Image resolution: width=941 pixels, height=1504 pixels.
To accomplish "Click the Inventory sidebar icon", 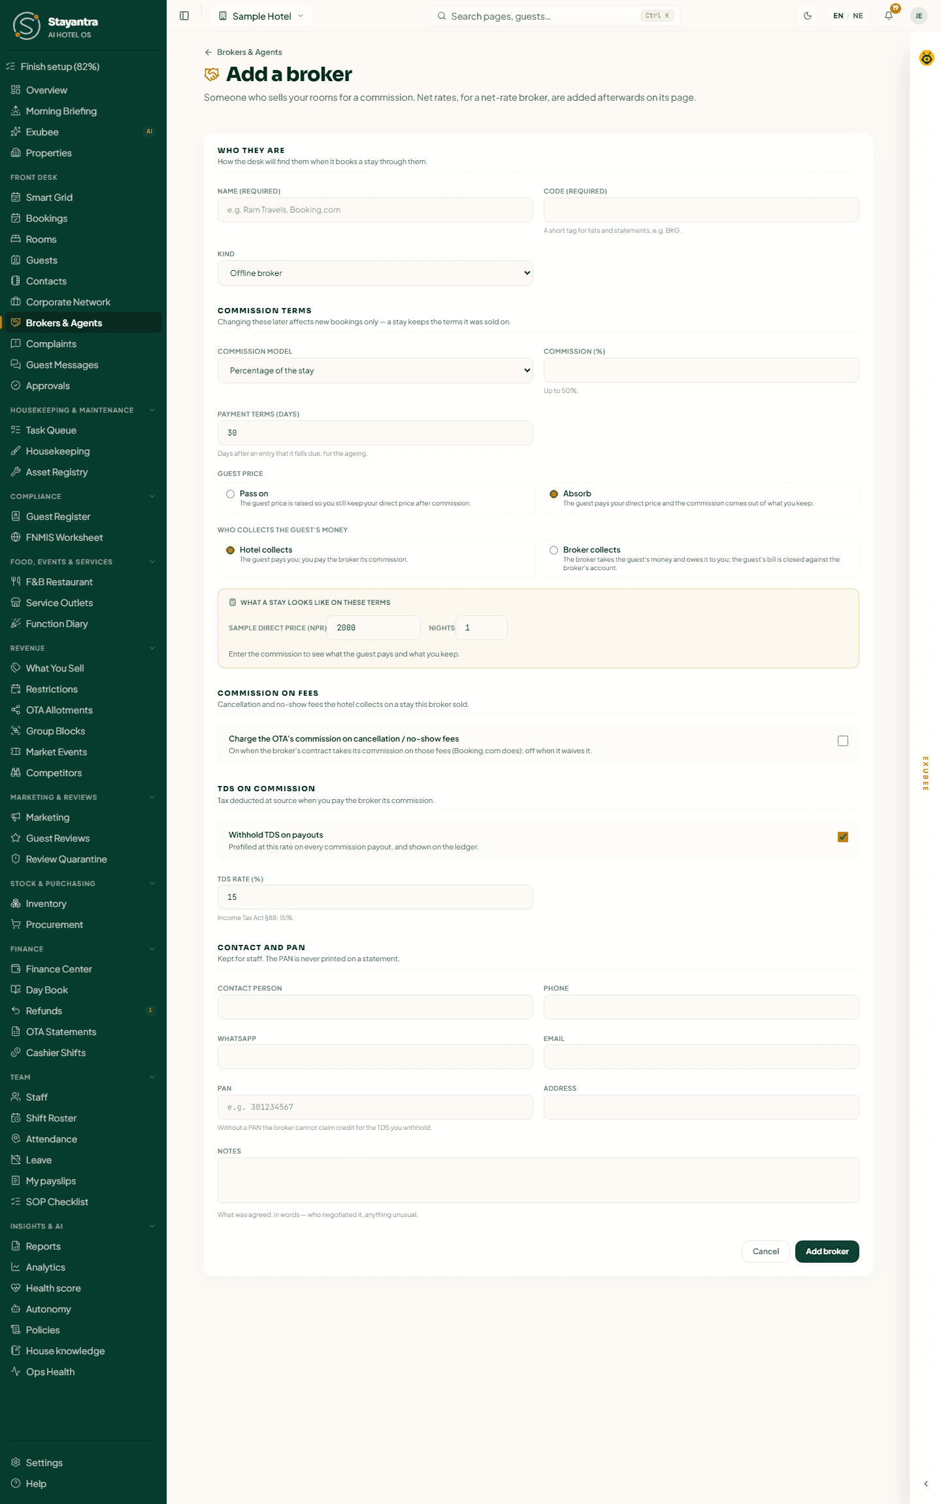I will click(x=16, y=903).
